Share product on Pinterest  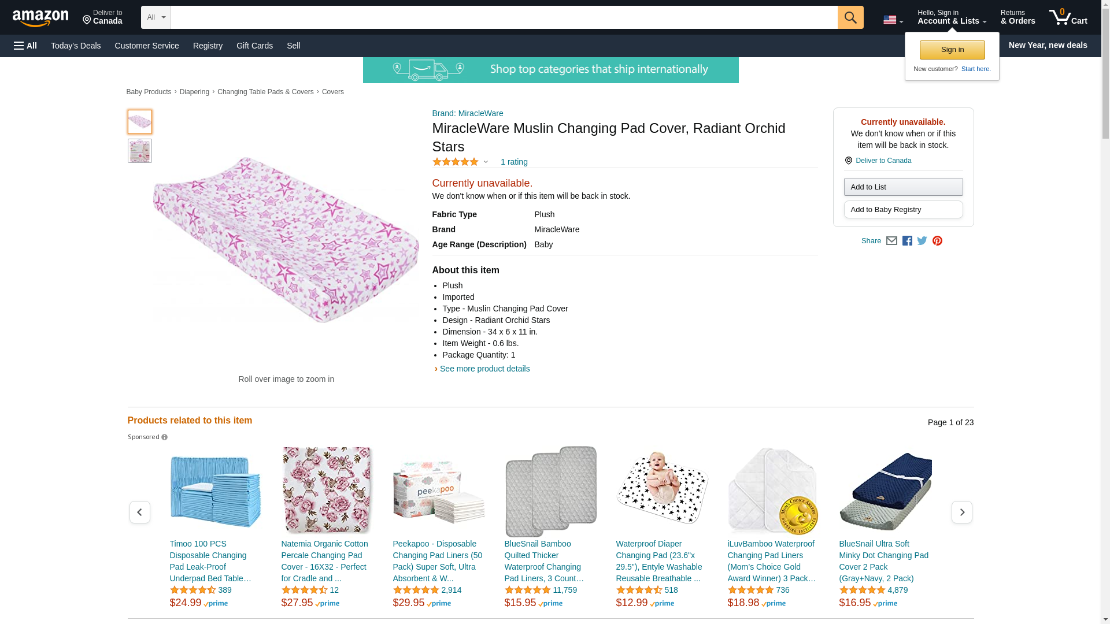[937, 241]
